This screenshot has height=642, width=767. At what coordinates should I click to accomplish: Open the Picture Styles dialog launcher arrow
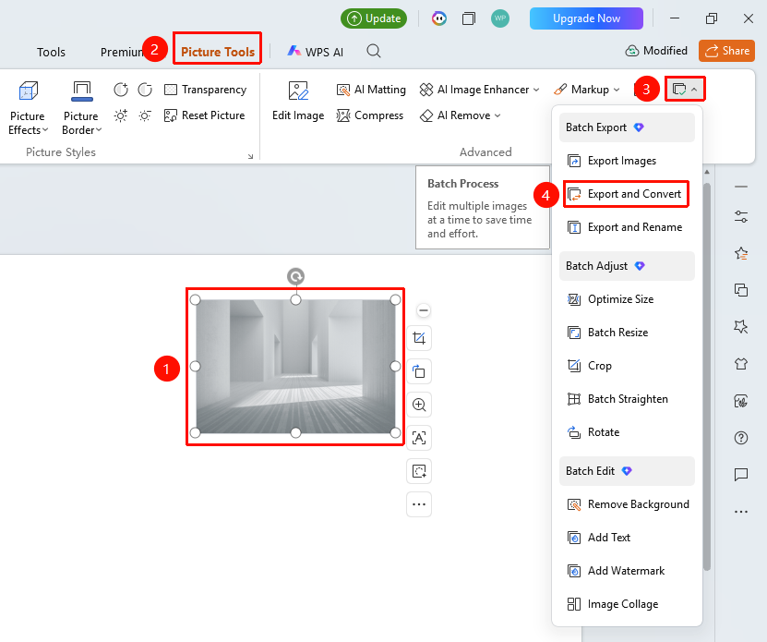pyautogui.click(x=250, y=156)
